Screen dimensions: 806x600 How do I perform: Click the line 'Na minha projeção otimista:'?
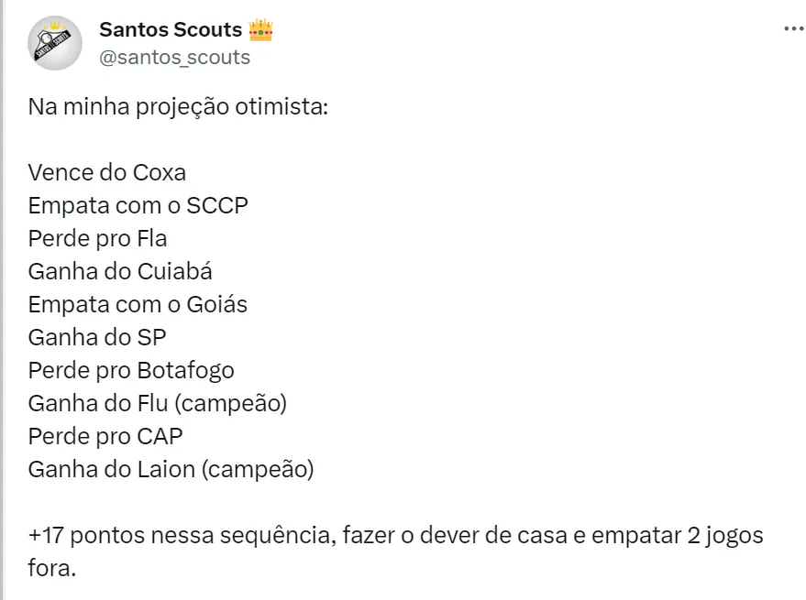pos(178,107)
